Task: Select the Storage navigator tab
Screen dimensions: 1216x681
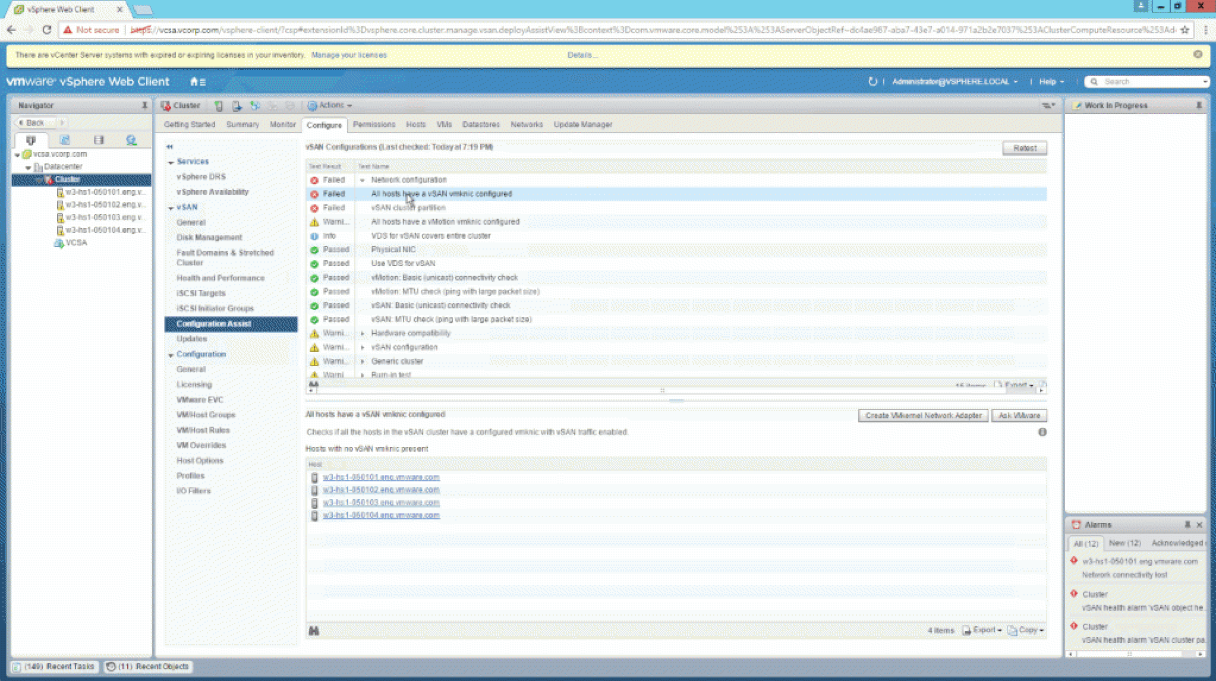Action: (x=99, y=140)
